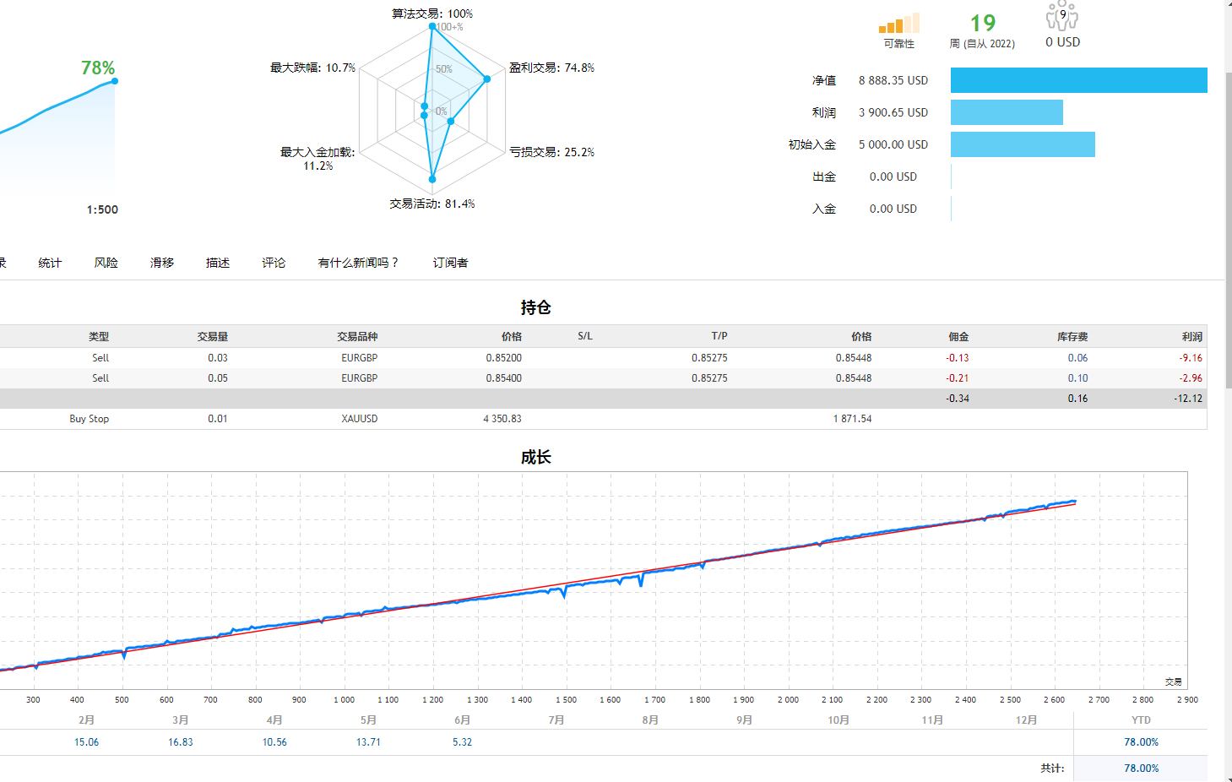Click the 5 000.00 USD deposit value
Screen dimensions: 1232x782
point(893,144)
